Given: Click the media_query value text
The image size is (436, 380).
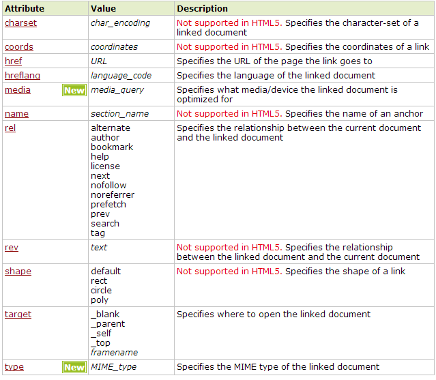Looking at the screenshot, I should 117,90.
